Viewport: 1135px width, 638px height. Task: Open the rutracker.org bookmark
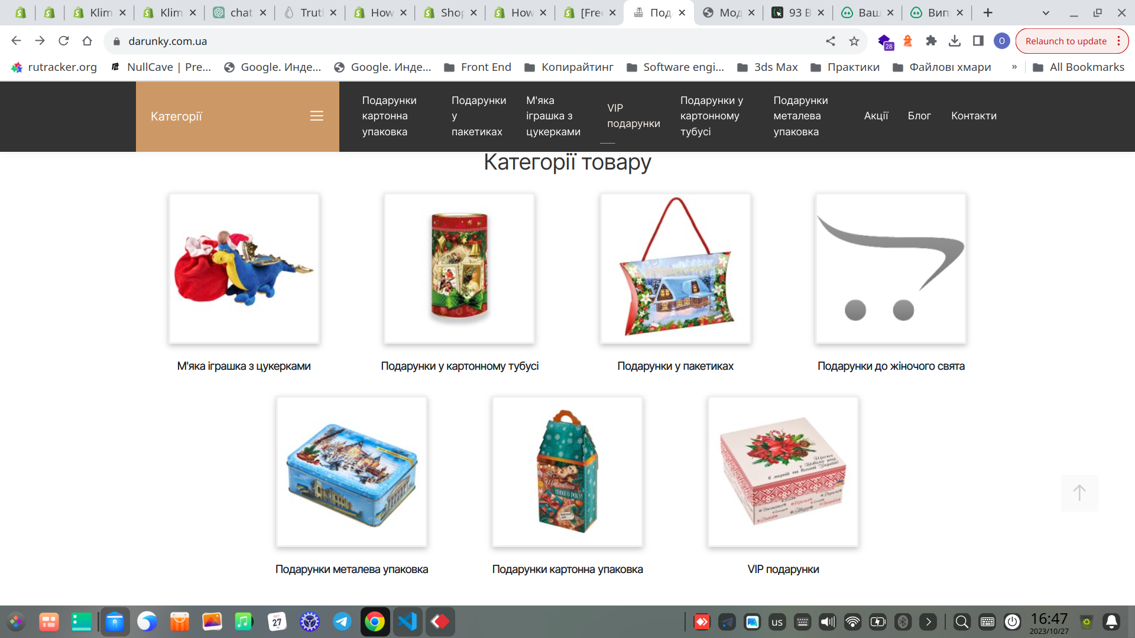54,67
